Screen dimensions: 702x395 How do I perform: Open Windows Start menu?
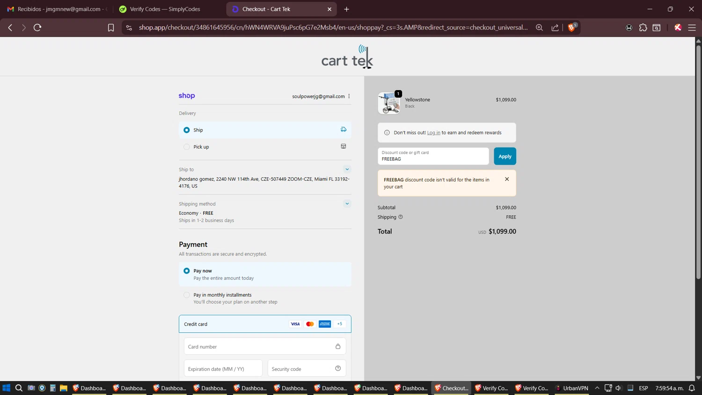pyautogui.click(x=6, y=388)
